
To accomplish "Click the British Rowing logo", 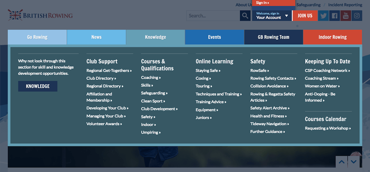I will (x=40, y=15).
